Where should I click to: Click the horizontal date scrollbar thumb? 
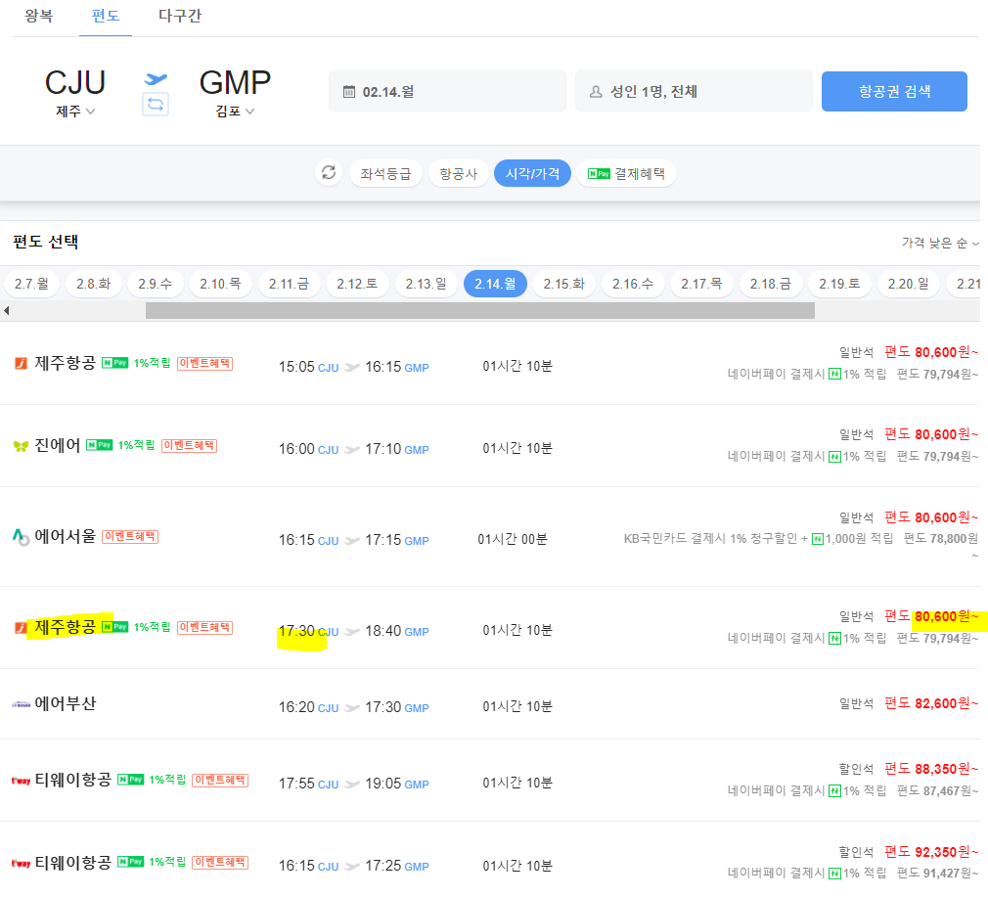[480, 310]
